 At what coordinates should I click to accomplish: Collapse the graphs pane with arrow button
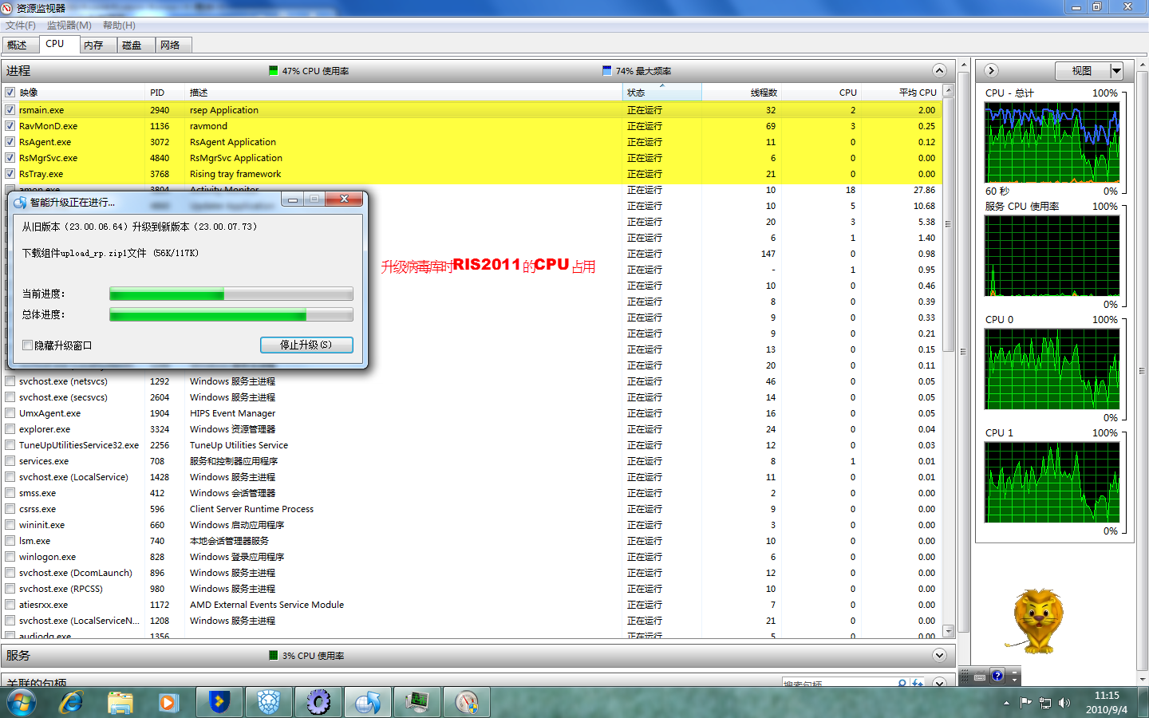coord(991,70)
